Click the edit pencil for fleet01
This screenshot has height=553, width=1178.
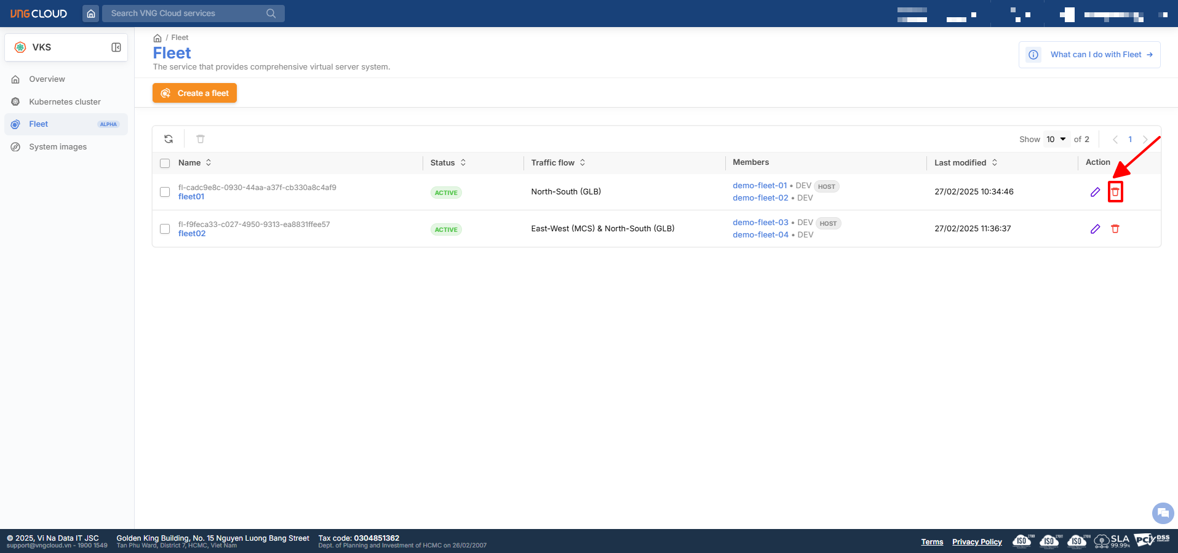click(x=1095, y=192)
